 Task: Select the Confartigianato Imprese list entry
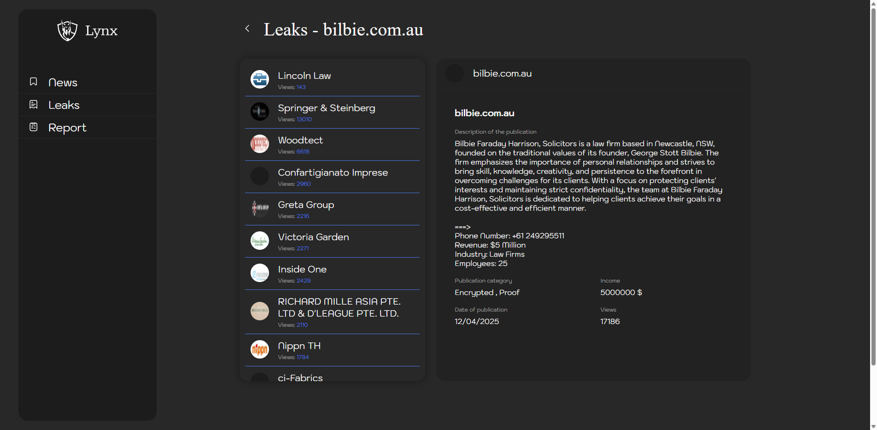click(x=333, y=173)
